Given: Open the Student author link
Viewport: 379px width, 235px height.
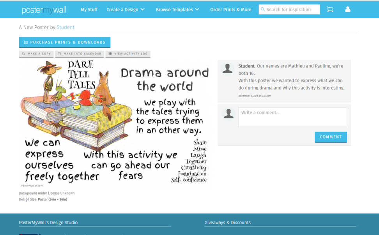Looking at the screenshot, I should coord(66,27).
